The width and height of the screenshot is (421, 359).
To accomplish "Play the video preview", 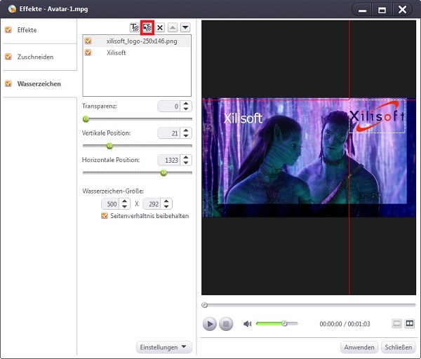I will 209,324.
